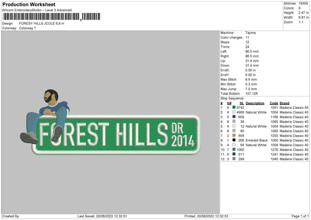Click the 'Stop Sequence:' heading
Viewport: 311px width, 220px height.
pos(232,99)
